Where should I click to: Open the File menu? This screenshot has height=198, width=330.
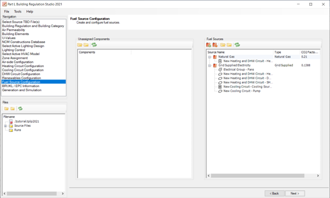click(7, 11)
